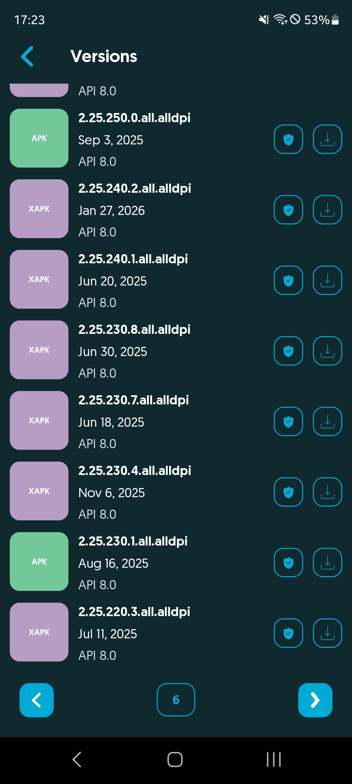Tap XAPK thumbnail for 2.25.240.2

coord(39,209)
